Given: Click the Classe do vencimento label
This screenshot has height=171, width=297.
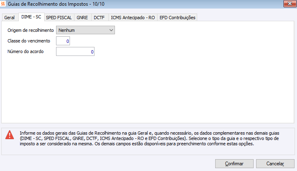Looking at the screenshot, I should click(x=29, y=41).
